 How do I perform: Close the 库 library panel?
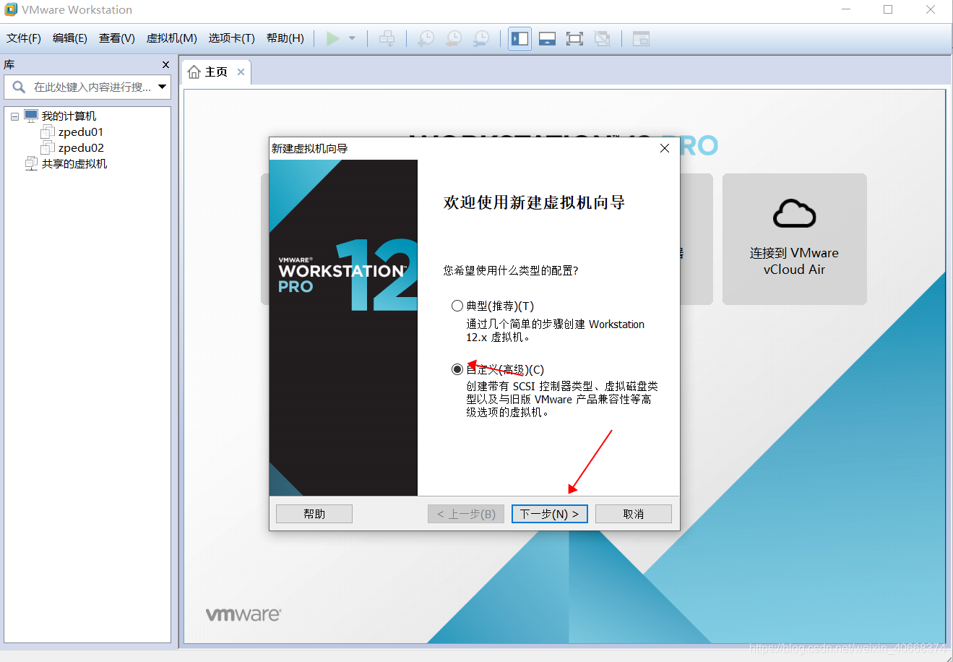pyautogui.click(x=165, y=64)
